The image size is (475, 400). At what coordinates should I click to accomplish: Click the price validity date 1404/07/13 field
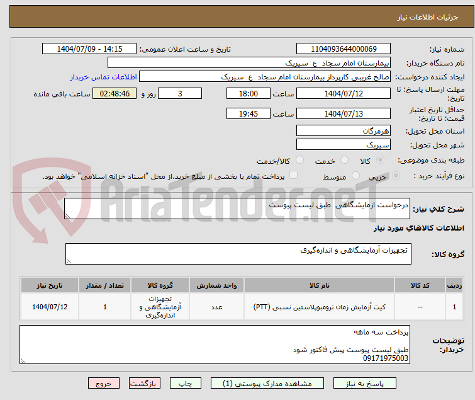344,113
